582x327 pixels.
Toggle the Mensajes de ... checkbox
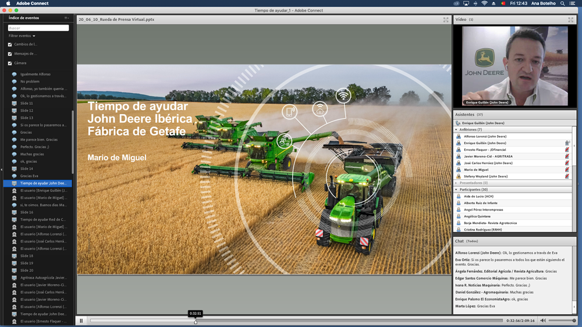pos(10,54)
